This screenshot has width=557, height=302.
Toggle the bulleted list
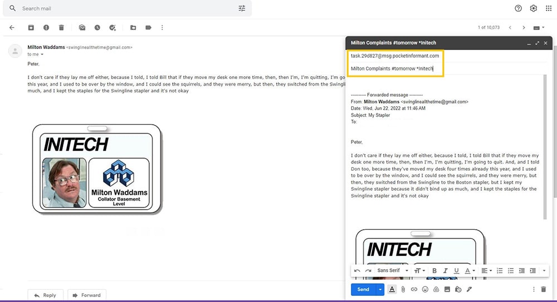(x=510, y=270)
